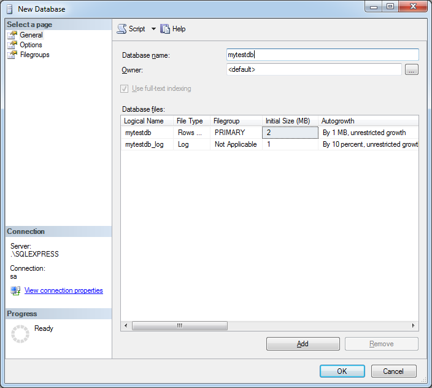
Task: Select the mytestdb_log logical name cell
Action: point(147,144)
